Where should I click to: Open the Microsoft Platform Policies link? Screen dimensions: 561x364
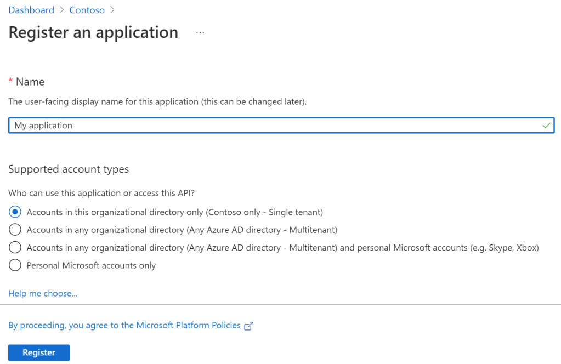(x=124, y=325)
